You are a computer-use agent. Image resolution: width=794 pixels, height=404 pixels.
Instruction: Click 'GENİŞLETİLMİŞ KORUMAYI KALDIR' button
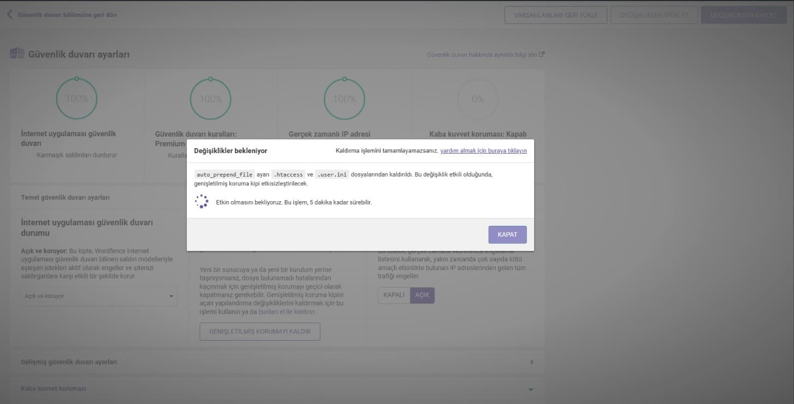click(x=260, y=331)
